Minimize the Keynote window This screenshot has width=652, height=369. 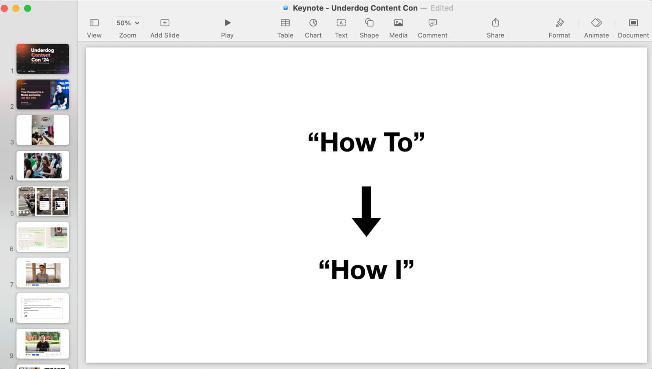pos(16,8)
